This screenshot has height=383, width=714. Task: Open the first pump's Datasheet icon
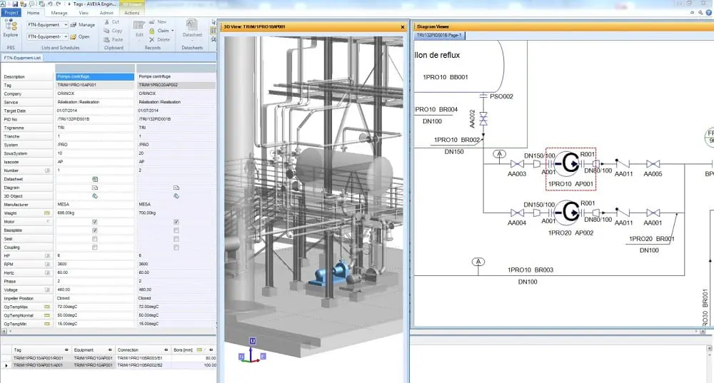coord(95,178)
